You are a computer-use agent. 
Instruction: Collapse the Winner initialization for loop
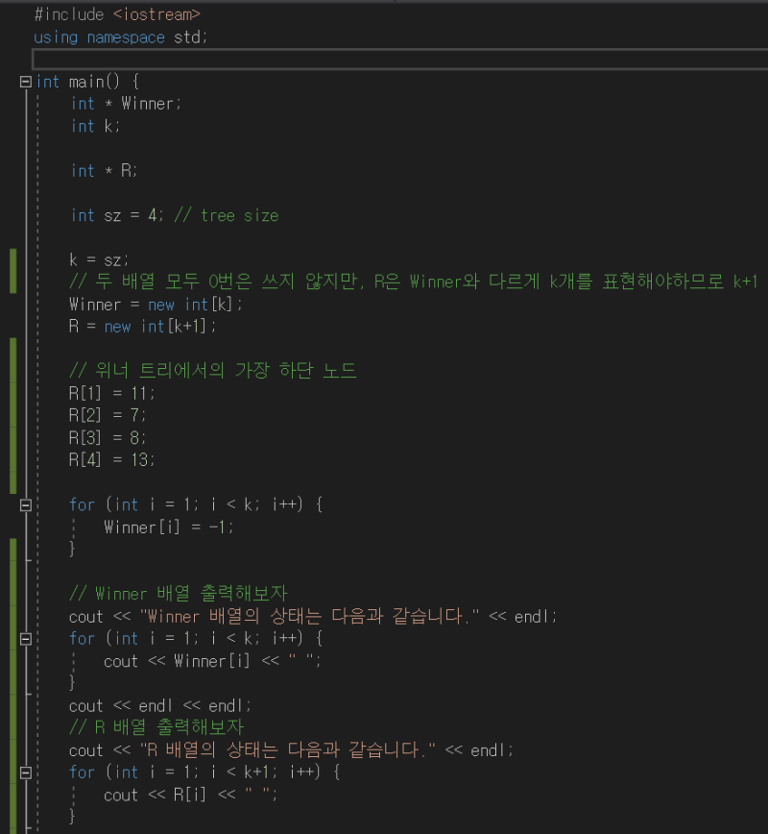click(25, 503)
